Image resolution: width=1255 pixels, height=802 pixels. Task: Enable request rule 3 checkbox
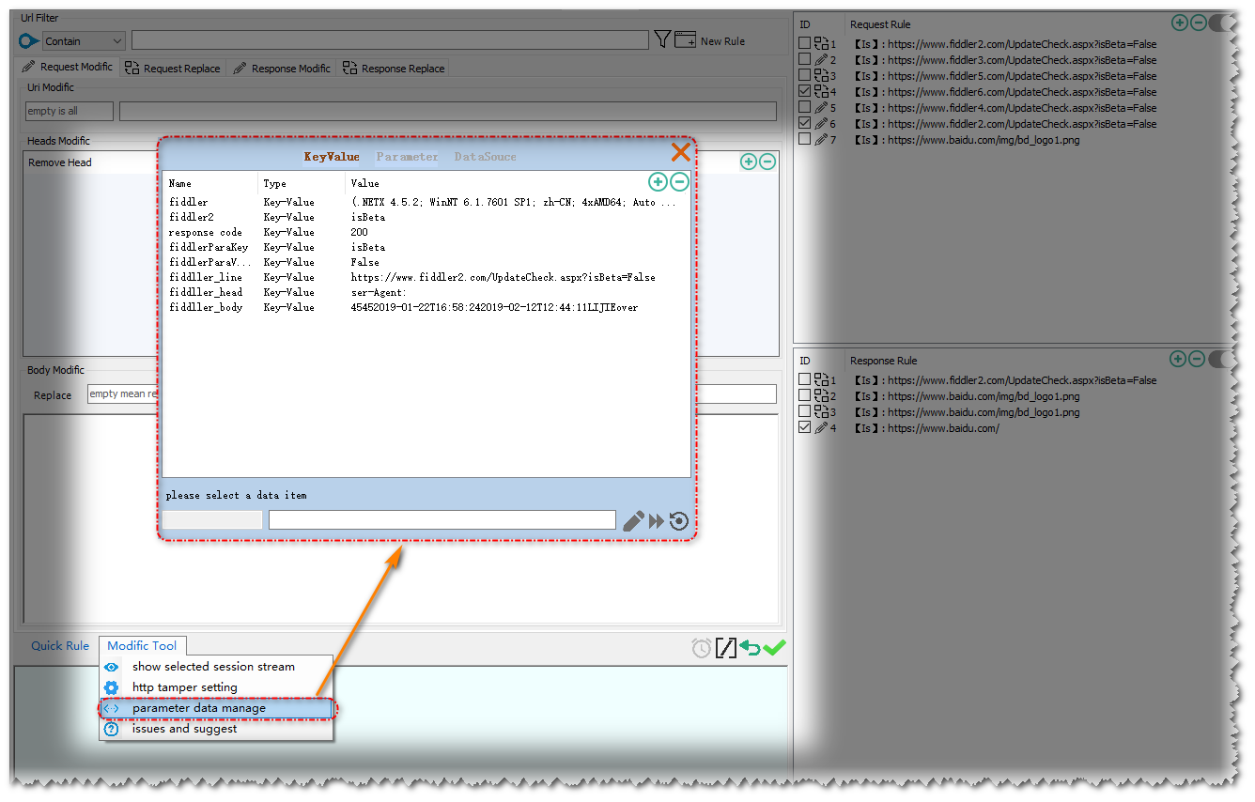[x=804, y=75]
